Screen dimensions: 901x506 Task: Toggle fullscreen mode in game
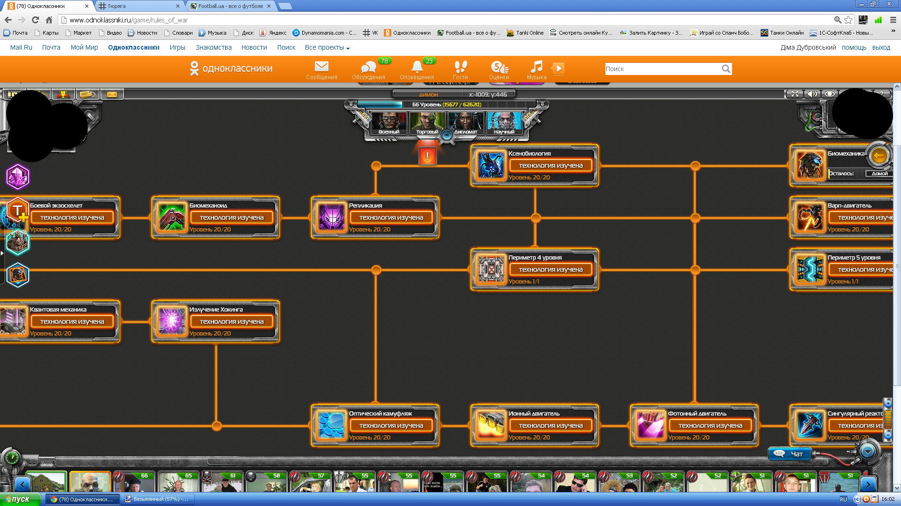pos(795,94)
